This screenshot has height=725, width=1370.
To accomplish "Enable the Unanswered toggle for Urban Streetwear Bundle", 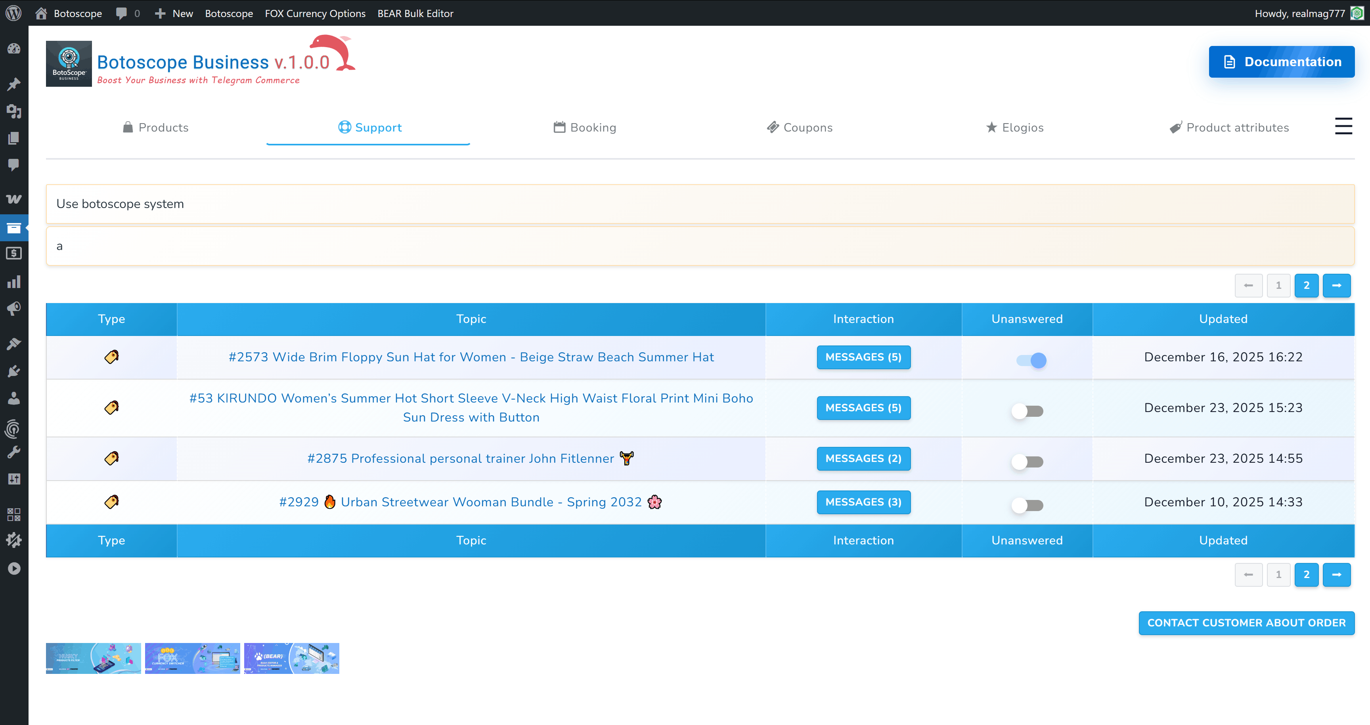I will click(x=1027, y=506).
